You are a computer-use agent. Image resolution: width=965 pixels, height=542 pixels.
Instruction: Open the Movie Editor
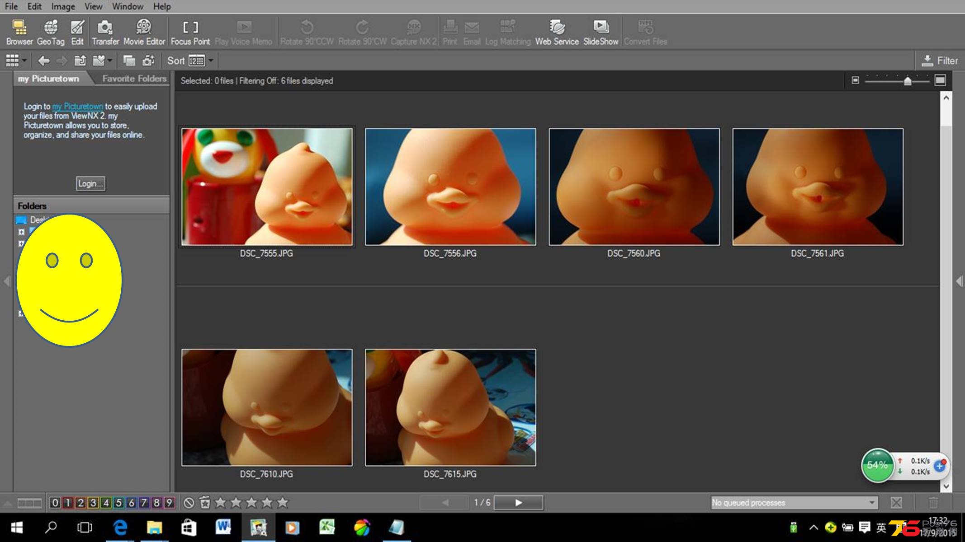(144, 32)
